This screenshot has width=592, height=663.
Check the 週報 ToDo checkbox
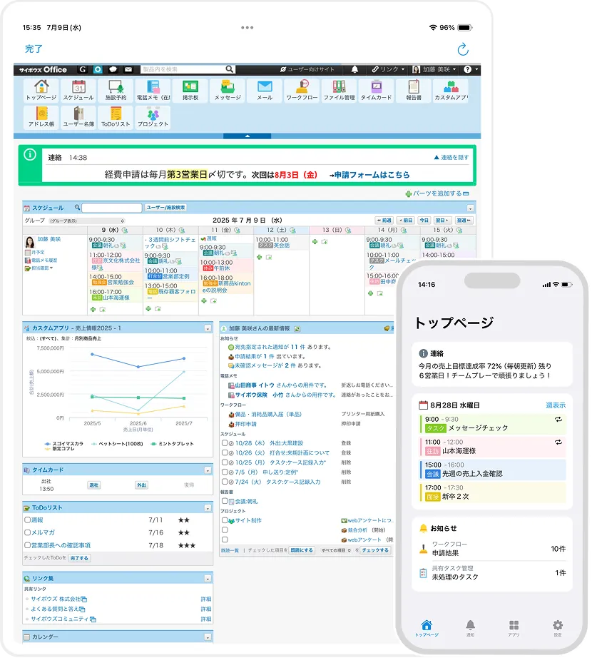point(28,520)
